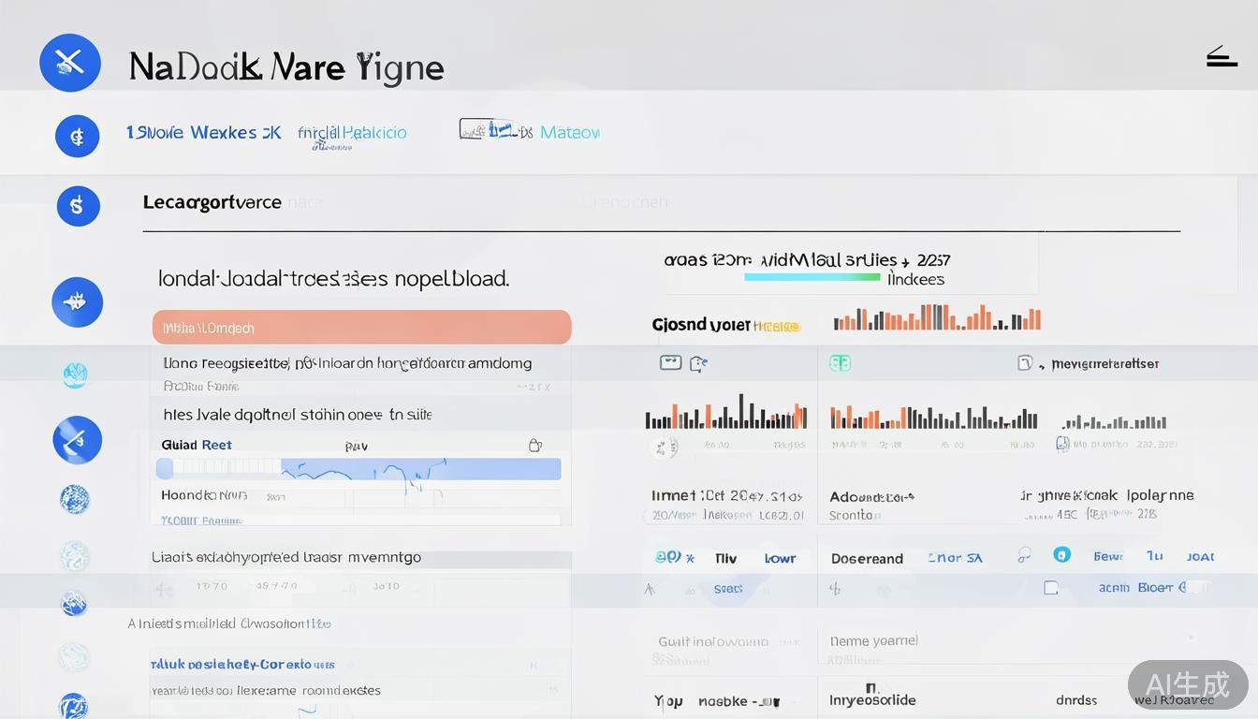This screenshot has height=719, width=1258.
Task: Click the lock icon right of Guiad Reet
Action: [535, 446]
